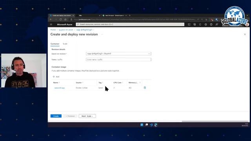The width and height of the screenshot is (251, 141).
Task: Reload the page with refresh icon
Action: pyautogui.click(x=60, y=19)
